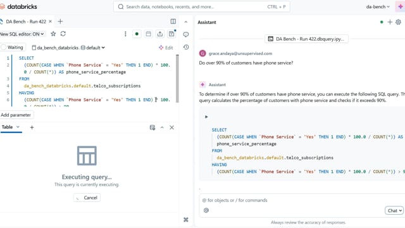Click the keyboard shortcuts command icon
The height and width of the screenshot is (228, 405).
(186, 220)
